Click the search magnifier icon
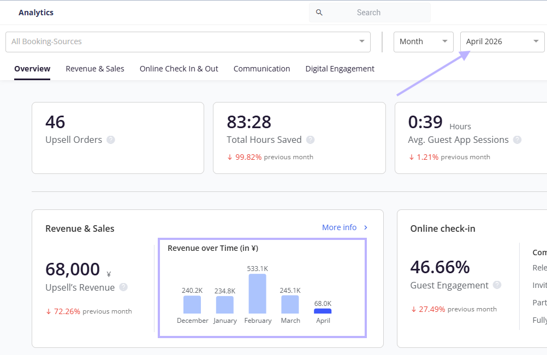Image resolution: width=547 pixels, height=355 pixels. tap(319, 13)
